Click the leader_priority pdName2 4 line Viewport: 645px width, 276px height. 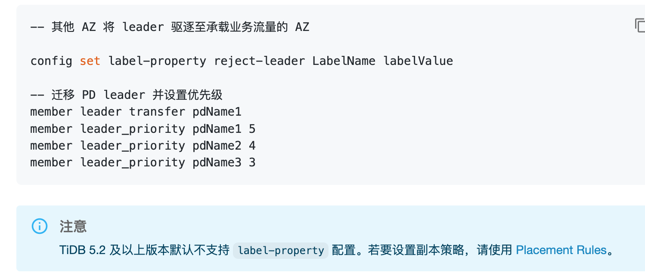pyautogui.click(x=143, y=146)
